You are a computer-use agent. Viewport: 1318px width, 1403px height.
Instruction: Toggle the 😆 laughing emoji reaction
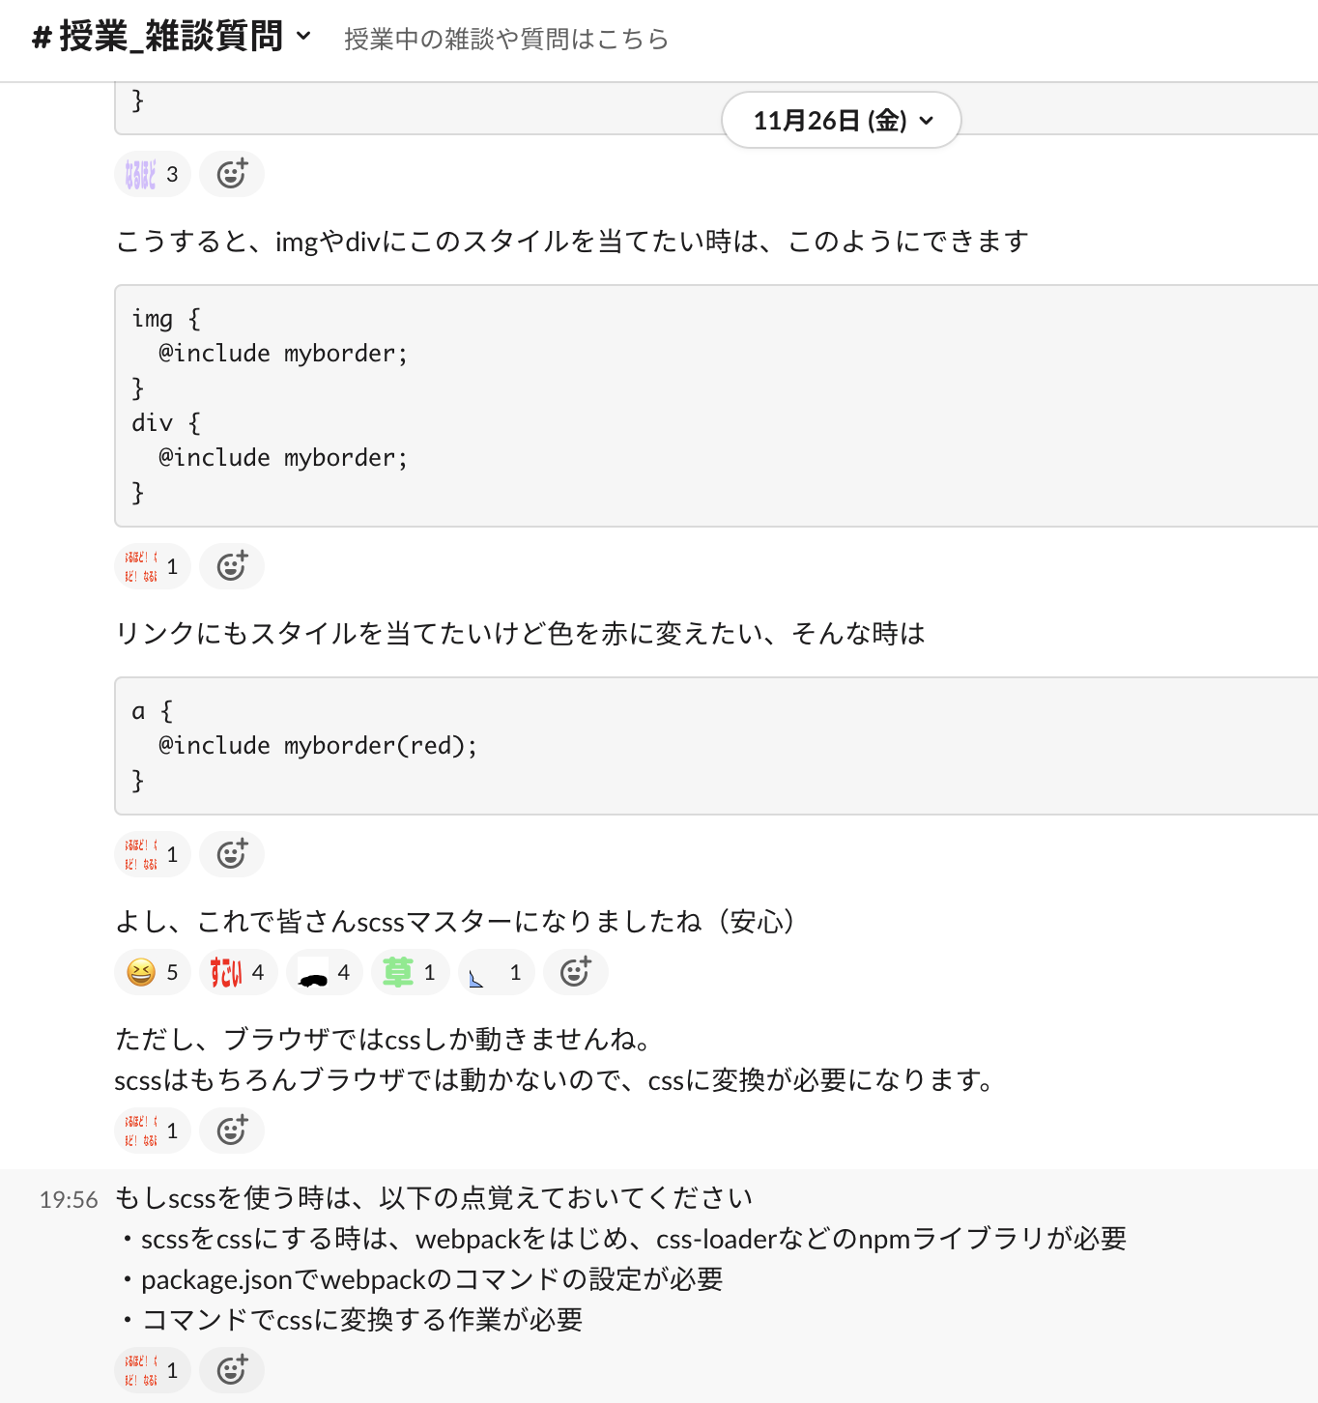(152, 972)
